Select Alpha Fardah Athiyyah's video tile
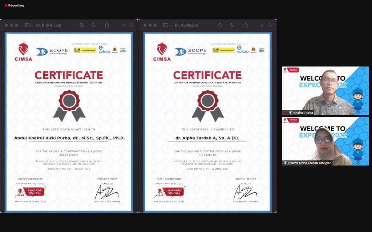 pos(325,141)
